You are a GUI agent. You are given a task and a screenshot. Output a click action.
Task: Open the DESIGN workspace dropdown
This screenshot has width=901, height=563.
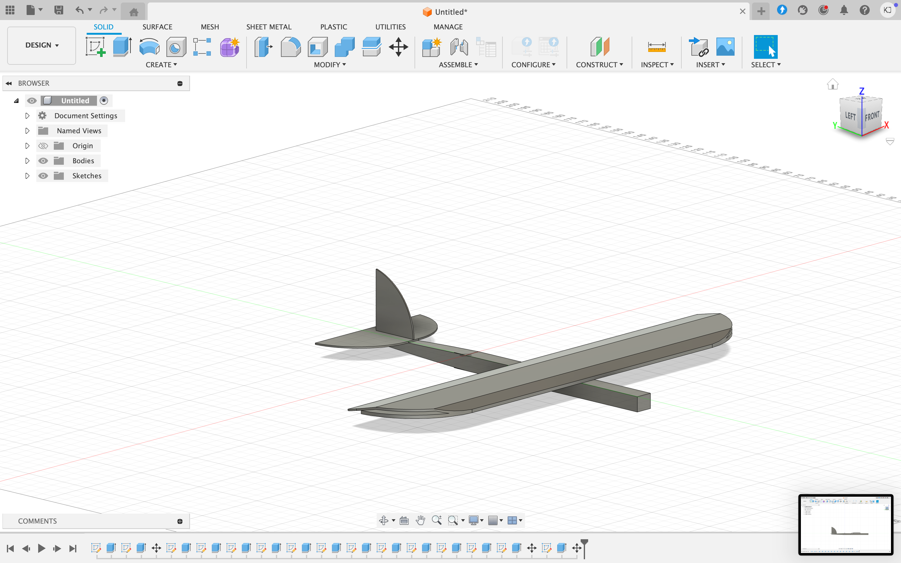point(42,45)
